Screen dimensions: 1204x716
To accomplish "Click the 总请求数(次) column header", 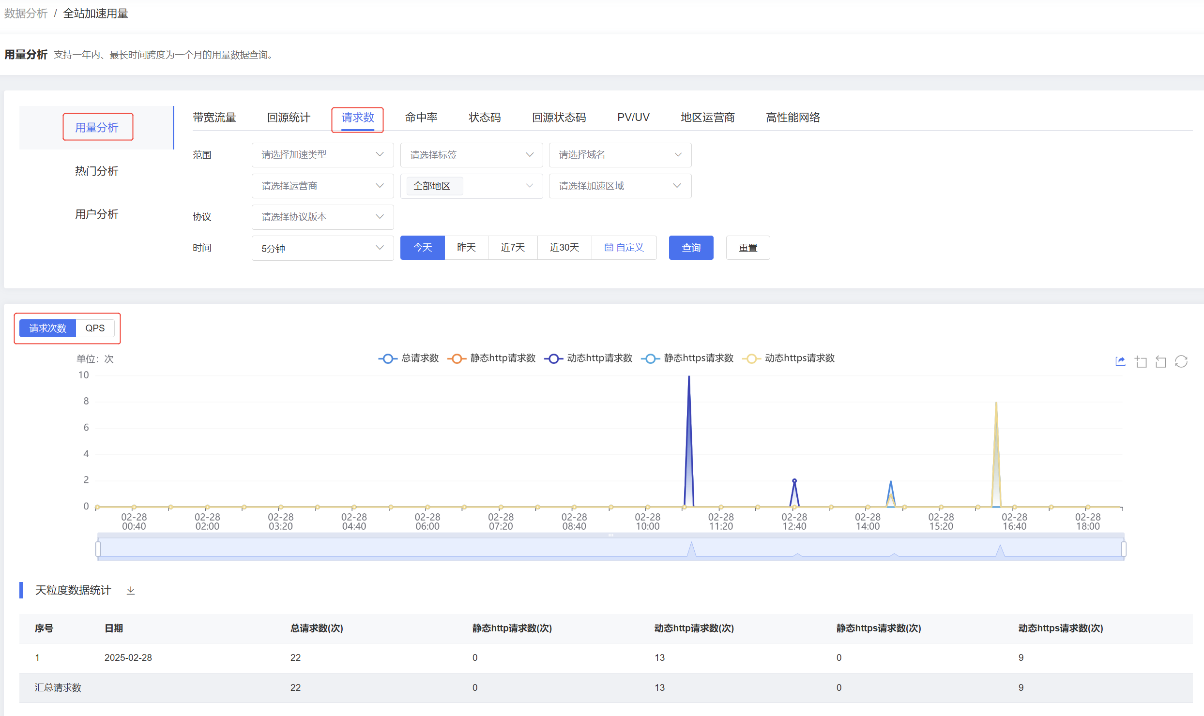I will point(317,628).
